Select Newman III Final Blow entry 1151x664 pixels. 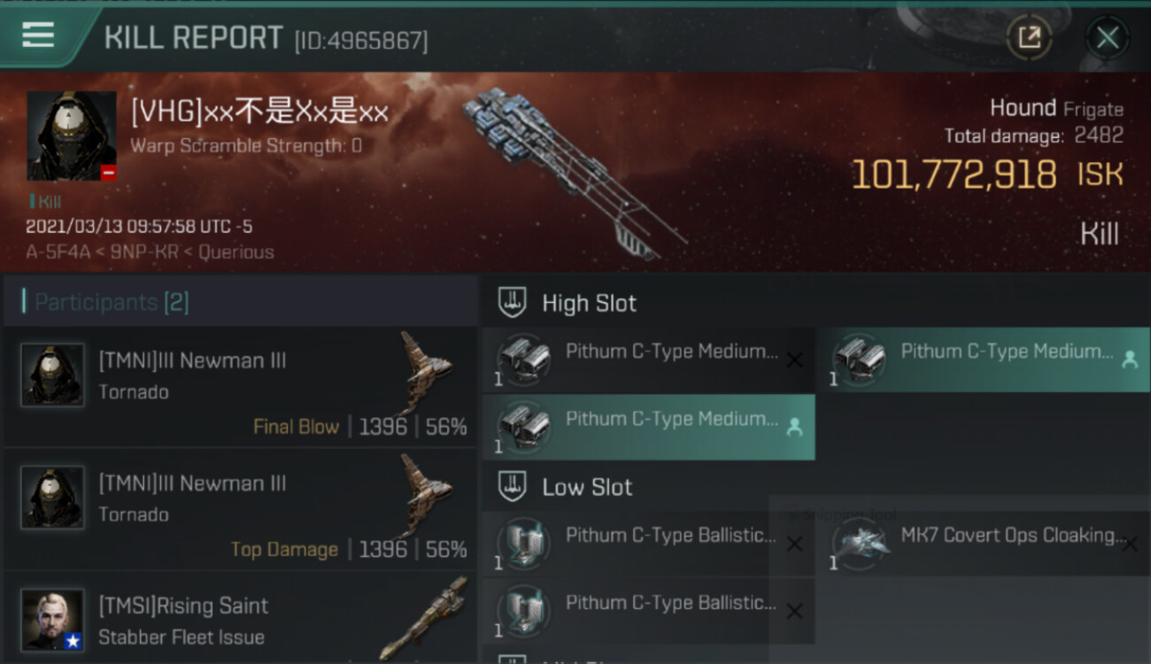coord(241,387)
